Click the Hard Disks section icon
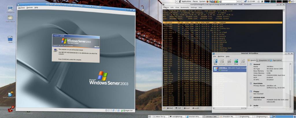 click(251, 83)
